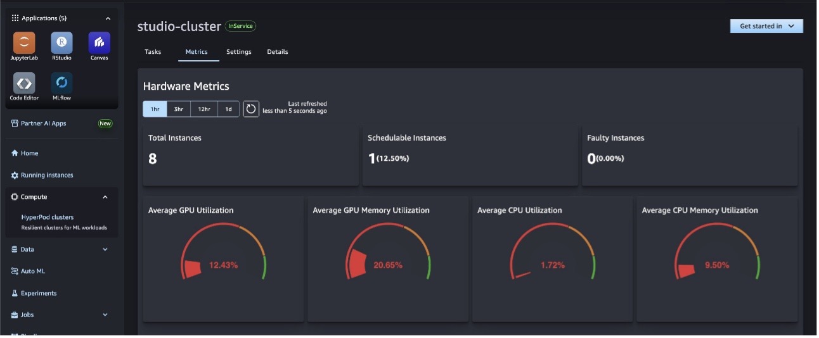Click the Hardware Metrics heading
This screenshot has height=338, width=819.
[x=186, y=86]
